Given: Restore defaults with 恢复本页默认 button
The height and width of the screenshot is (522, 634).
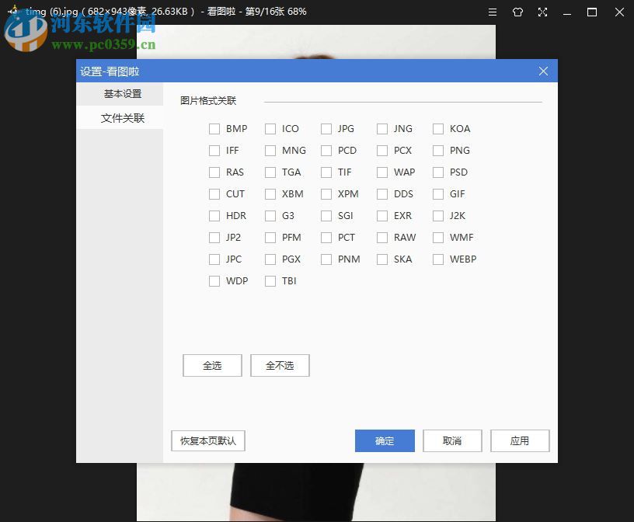Looking at the screenshot, I should pyautogui.click(x=207, y=440).
